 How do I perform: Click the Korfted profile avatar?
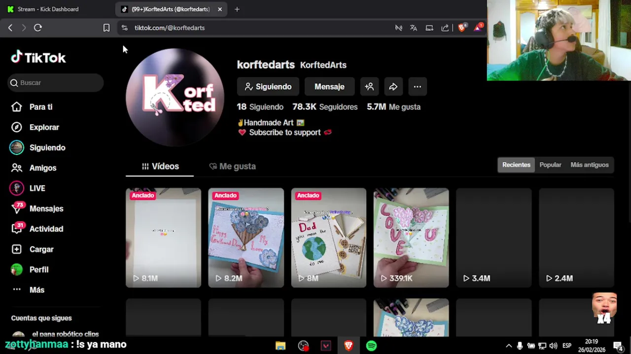pyautogui.click(x=175, y=97)
